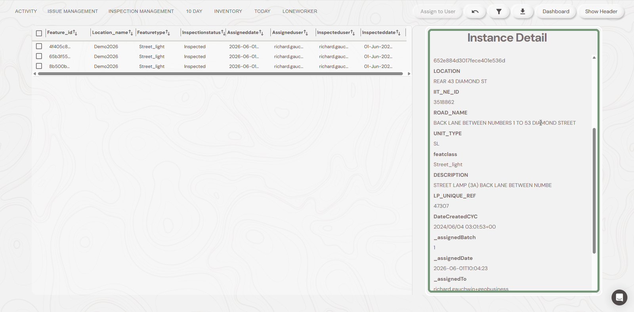Select the 8b500b feature id cell
This screenshot has height=312, width=634.
click(x=59, y=67)
